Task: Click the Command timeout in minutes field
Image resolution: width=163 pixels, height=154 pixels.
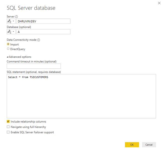Action: click(x=34, y=66)
